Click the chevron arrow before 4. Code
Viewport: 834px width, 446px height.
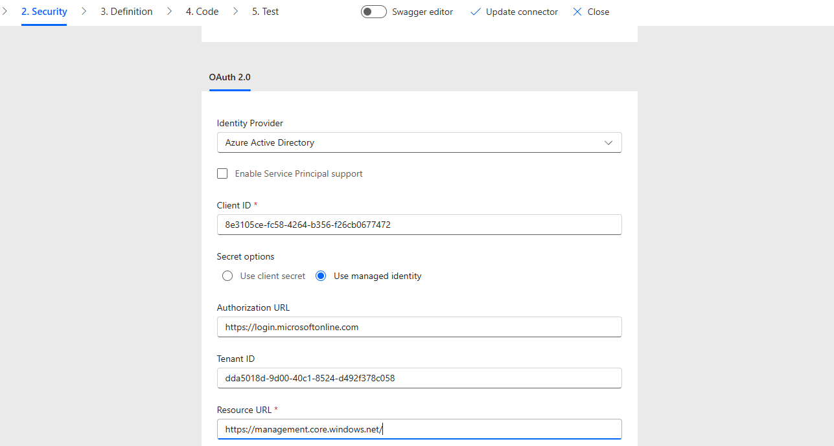point(170,12)
